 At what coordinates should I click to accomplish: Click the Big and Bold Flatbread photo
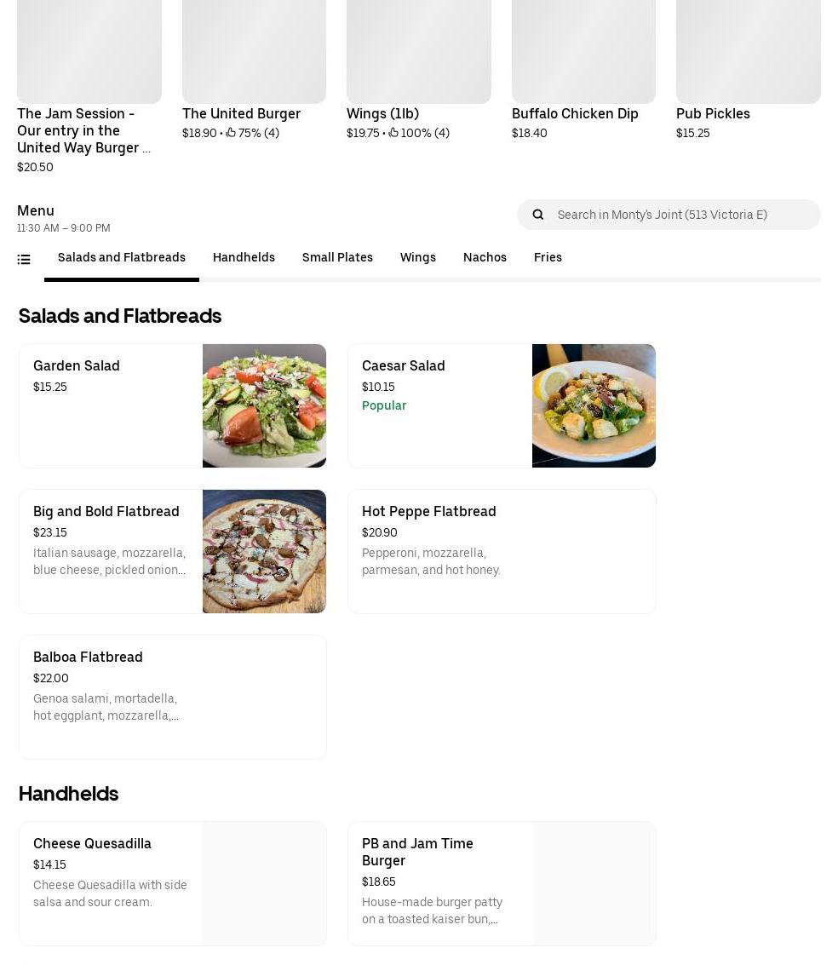point(264,551)
